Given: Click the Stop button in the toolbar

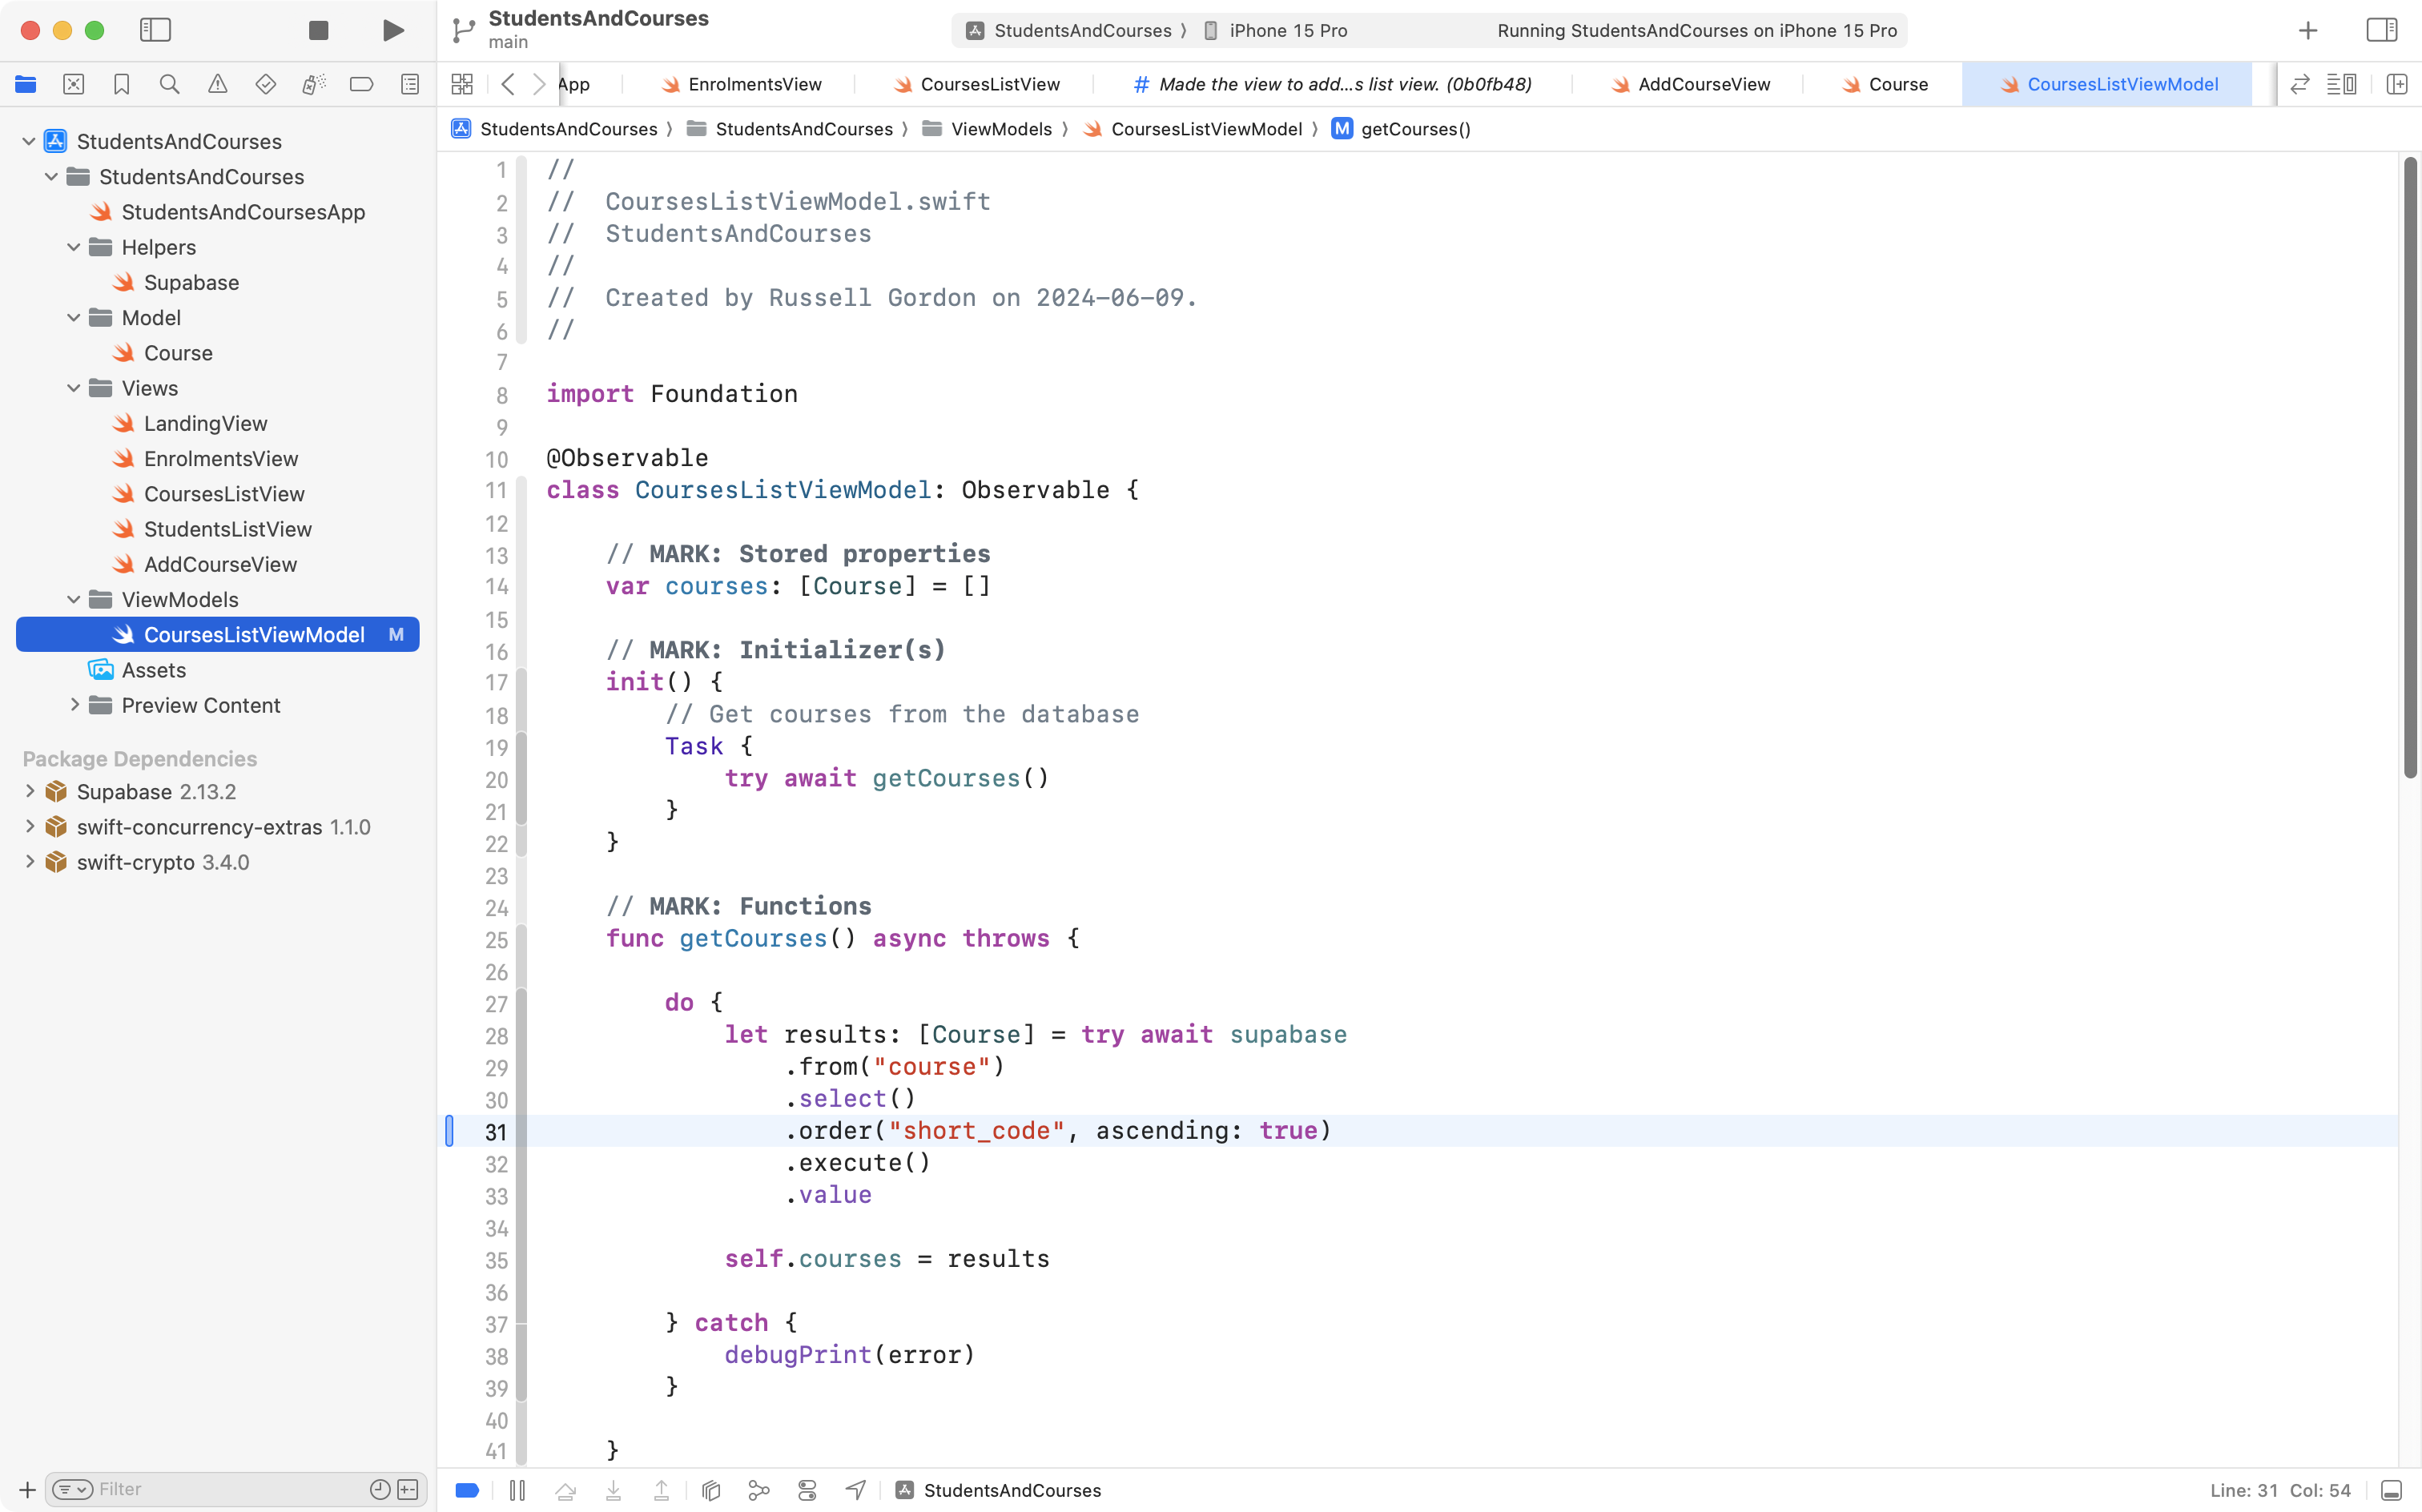Looking at the screenshot, I should point(317,30).
